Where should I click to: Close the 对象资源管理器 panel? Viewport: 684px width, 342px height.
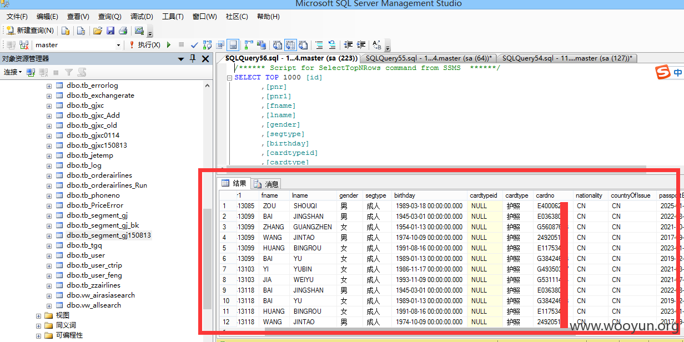(205, 58)
